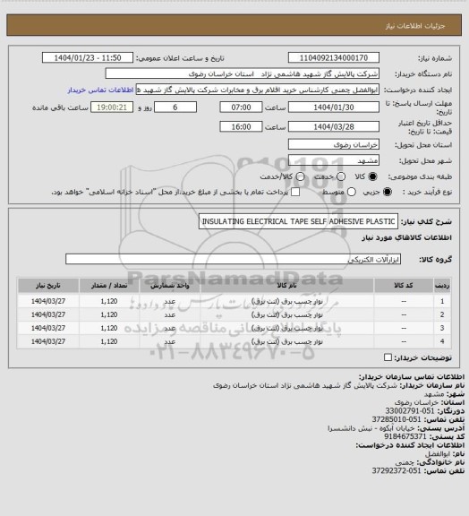Select row 4 product name نوار چسب برق
Image resolution: width=469 pixels, height=516 pixels.
click(x=287, y=341)
